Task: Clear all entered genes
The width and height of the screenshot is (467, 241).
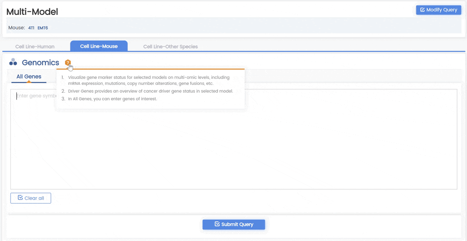Action: point(31,198)
